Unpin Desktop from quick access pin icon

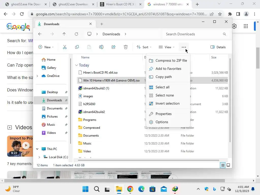pyautogui.click(x=66, y=92)
